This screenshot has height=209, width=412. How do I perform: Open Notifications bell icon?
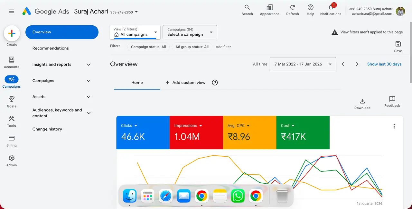pos(331,8)
